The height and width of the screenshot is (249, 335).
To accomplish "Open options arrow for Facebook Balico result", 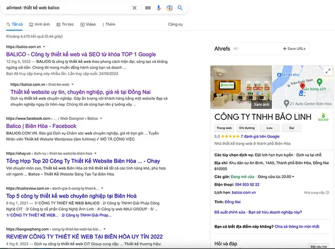I will pos(101,118).
